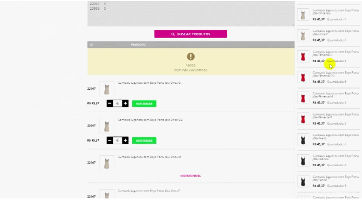The height and width of the screenshot is (200, 362).
Task: Open the Onca G product thumbnail
Action: 107,89
